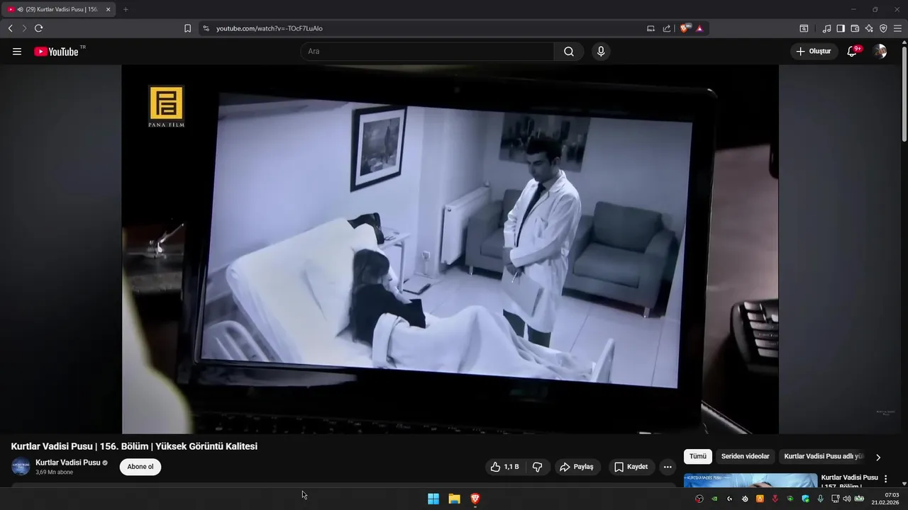
Task: Click the Paylaş share button
Action: pyautogui.click(x=577, y=467)
